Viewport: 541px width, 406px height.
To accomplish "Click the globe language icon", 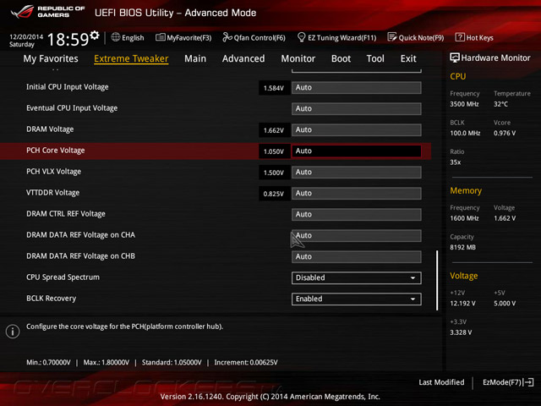I will (x=116, y=37).
